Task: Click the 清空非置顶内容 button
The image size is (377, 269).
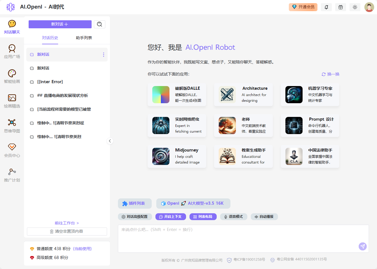Action: point(67,232)
